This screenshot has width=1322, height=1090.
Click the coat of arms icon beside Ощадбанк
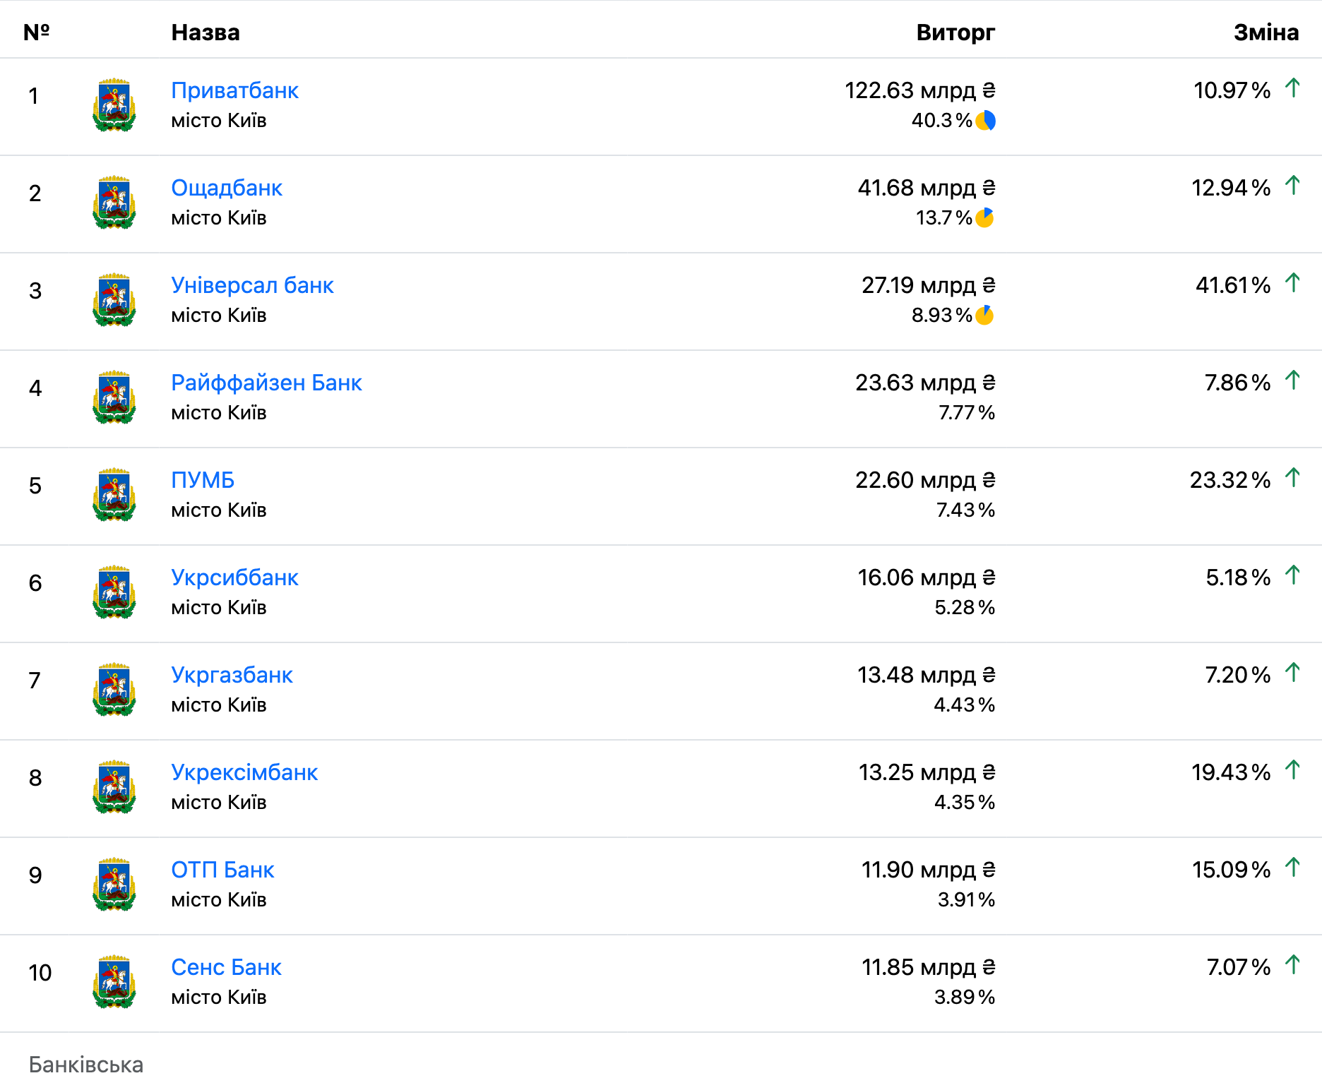coord(114,203)
